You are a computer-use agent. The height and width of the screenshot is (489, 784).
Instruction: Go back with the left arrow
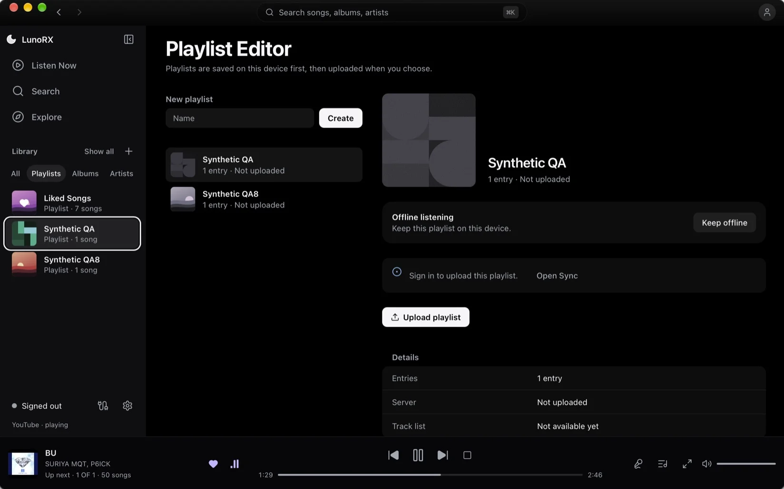point(59,12)
